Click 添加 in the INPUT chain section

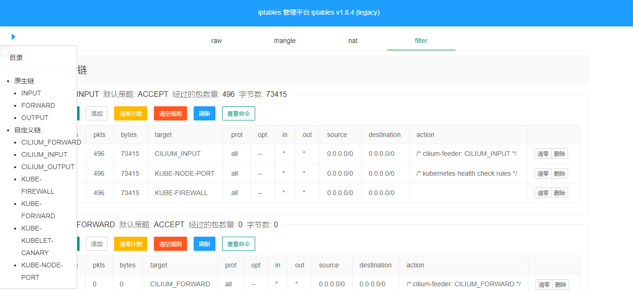tap(97, 113)
